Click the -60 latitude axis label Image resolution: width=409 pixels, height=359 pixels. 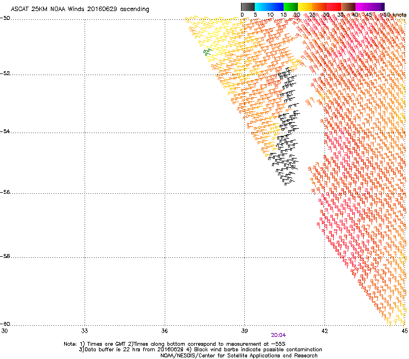tap(5, 324)
